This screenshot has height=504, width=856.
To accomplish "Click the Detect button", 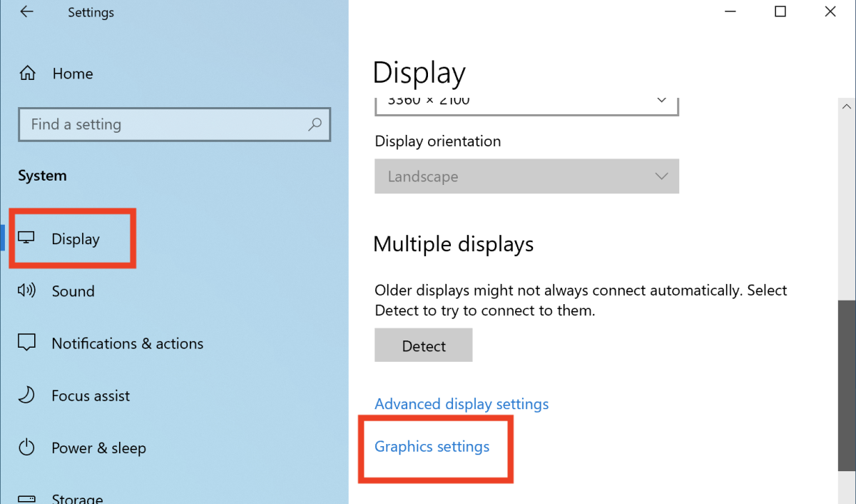I will 424,346.
